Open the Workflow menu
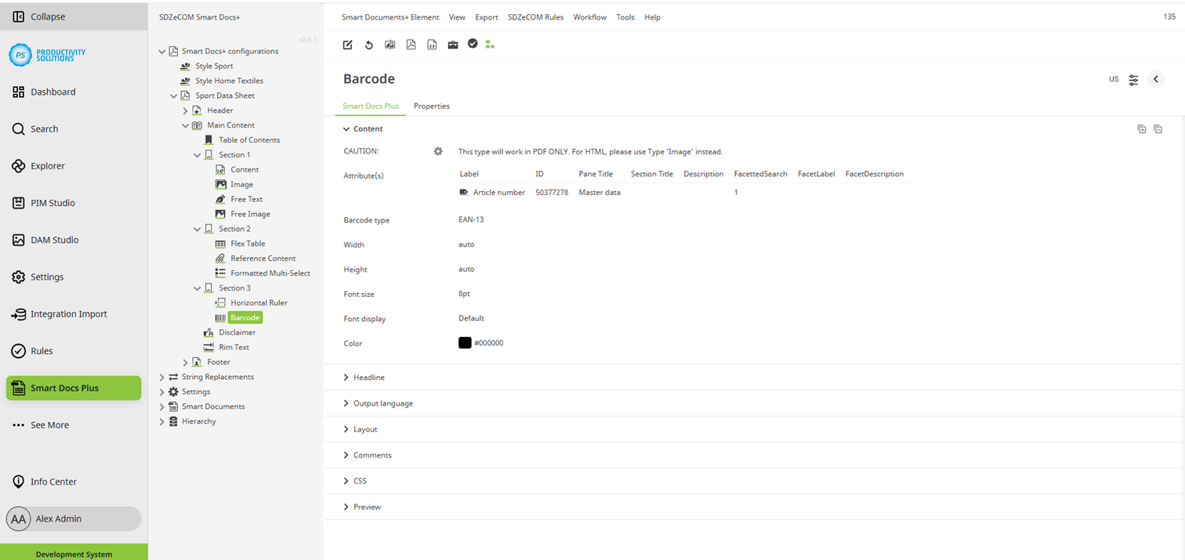1185x560 pixels. click(589, 16)
